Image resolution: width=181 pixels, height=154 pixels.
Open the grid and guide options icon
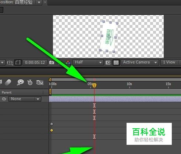pyautogui.click(x=10, y=63)
